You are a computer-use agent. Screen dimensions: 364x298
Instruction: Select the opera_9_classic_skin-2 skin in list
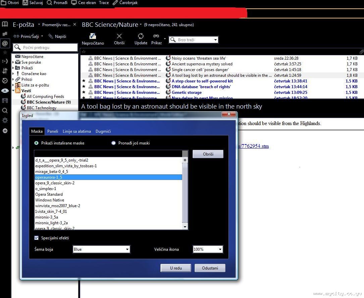(55, 183)
